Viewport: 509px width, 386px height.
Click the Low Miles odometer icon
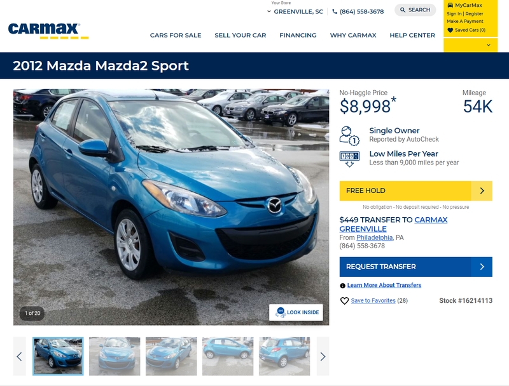349,159
